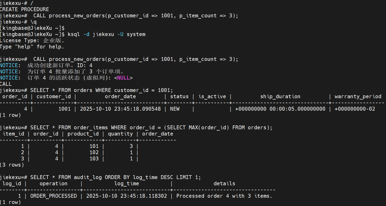Click the ship_duration column header
The image size is (386, 206).
pos(280,96)
